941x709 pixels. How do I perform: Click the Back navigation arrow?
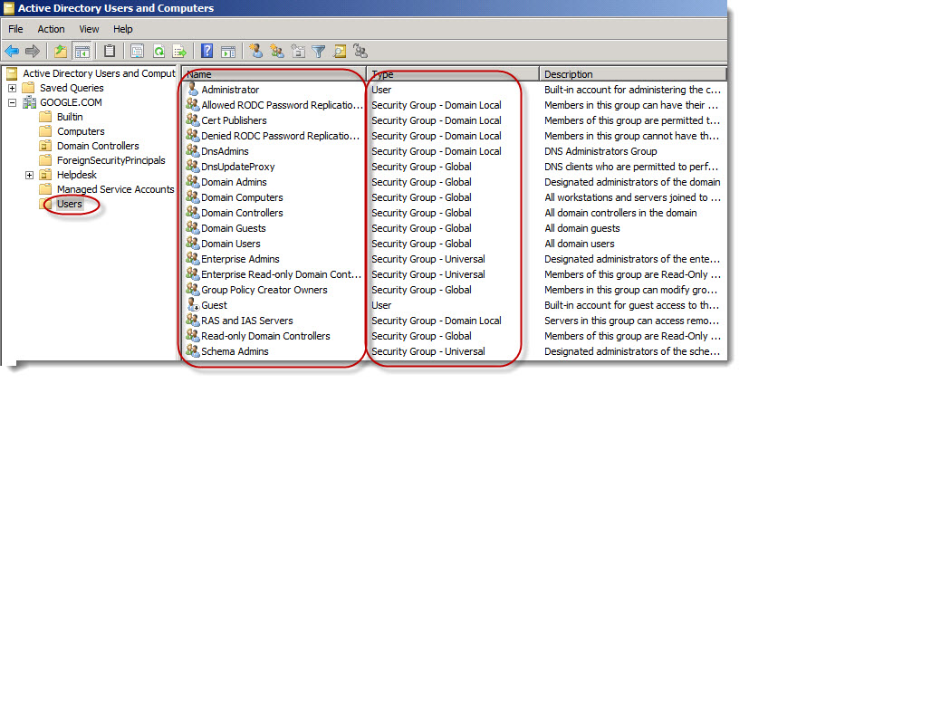click(12, 51)
